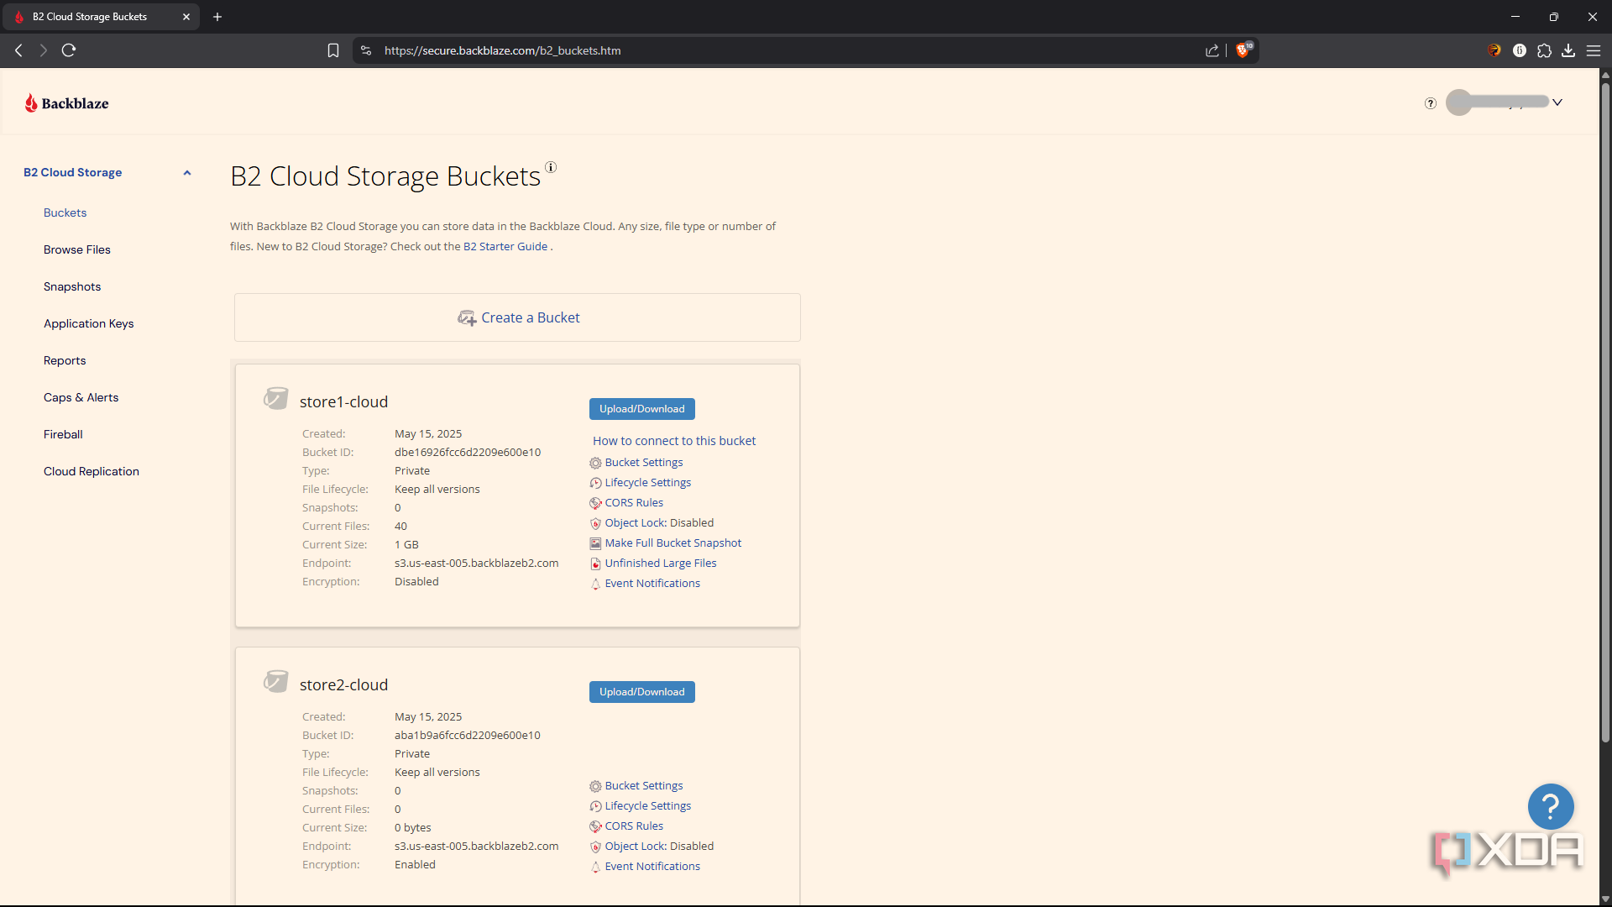Open CORS Rules for store1-cloud

click(x=634, y=503)
